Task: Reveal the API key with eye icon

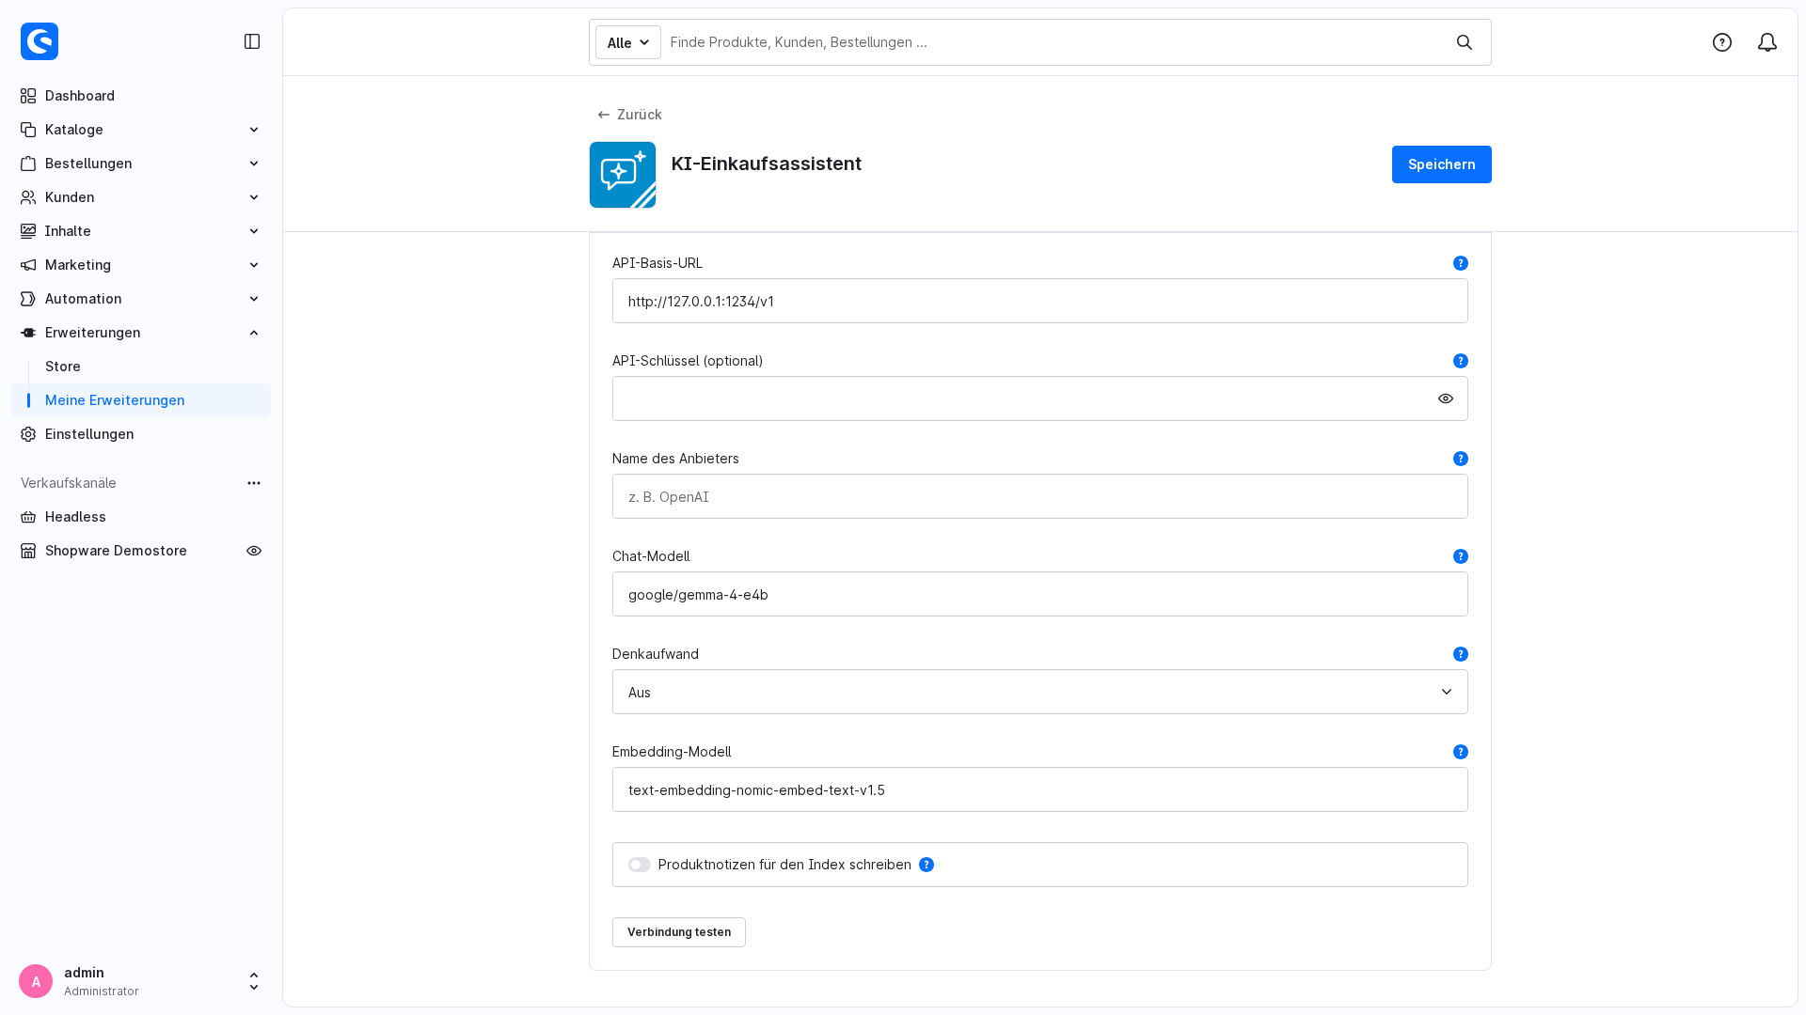Action: pyautogui.click(x=1446, y=398)
